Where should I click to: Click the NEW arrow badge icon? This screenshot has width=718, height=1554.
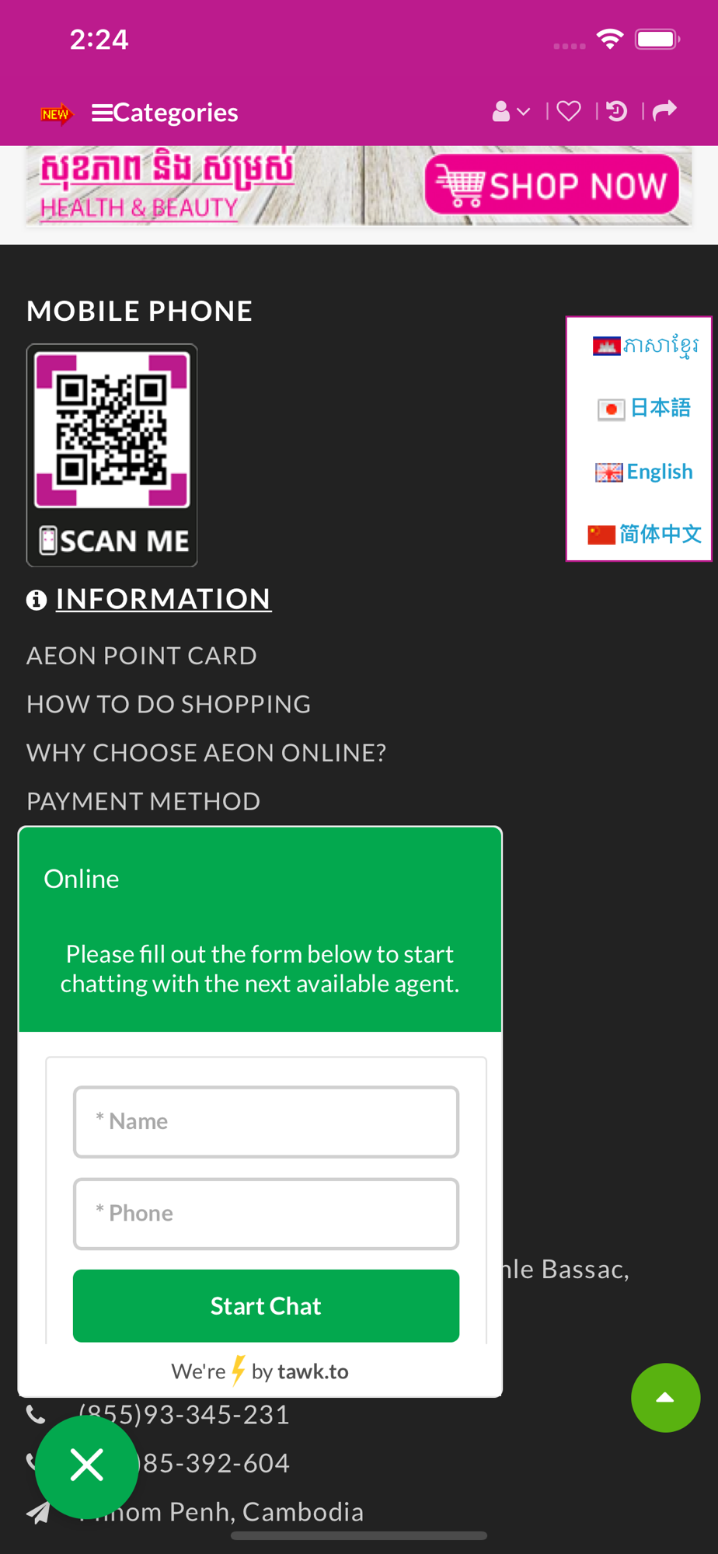coord(56,113)
